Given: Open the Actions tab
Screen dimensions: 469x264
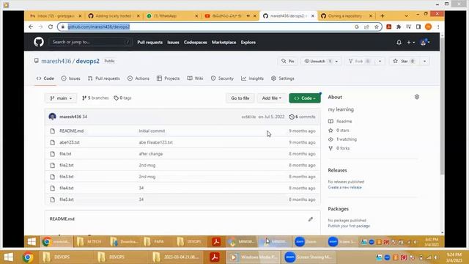Looking at the screenshot, I should click(x=139, y=78).
